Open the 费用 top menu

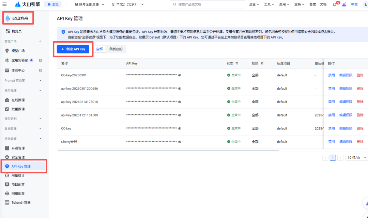pyautogui.click(x=284, y=4)
